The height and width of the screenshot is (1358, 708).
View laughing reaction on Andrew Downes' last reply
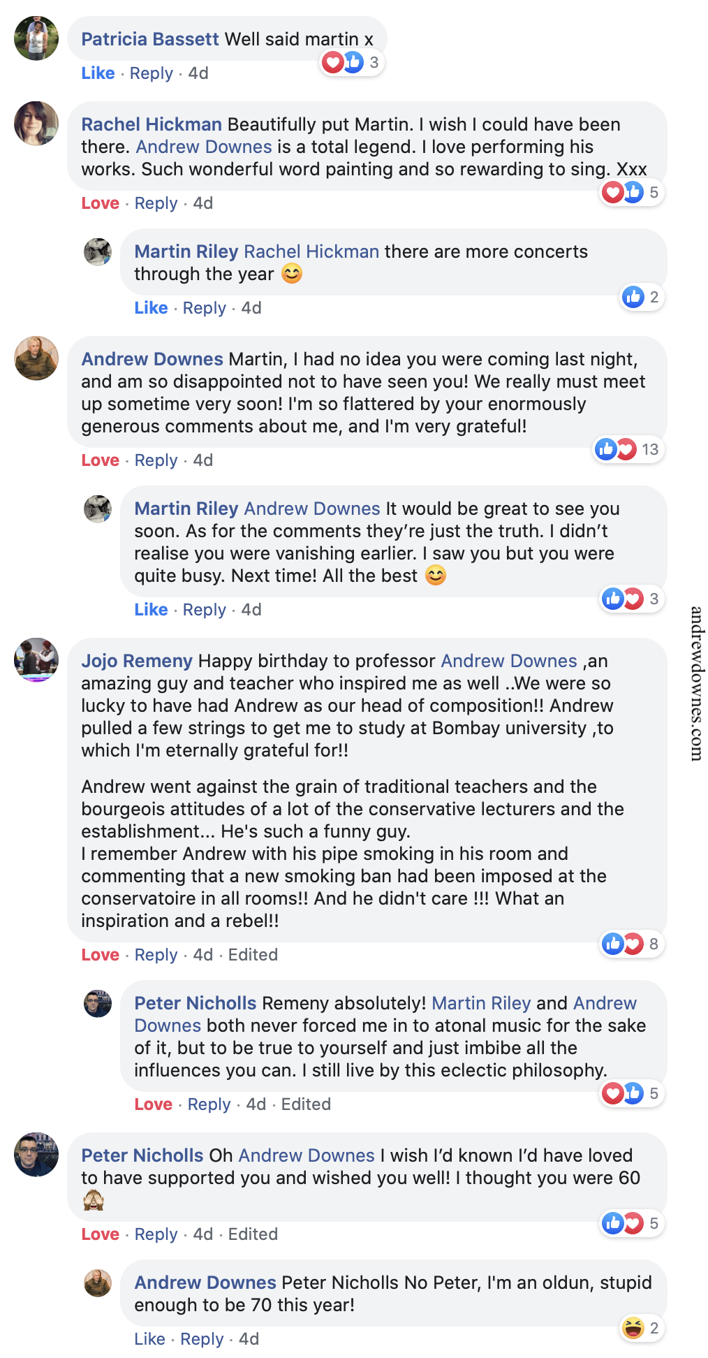click(641, 1328)
